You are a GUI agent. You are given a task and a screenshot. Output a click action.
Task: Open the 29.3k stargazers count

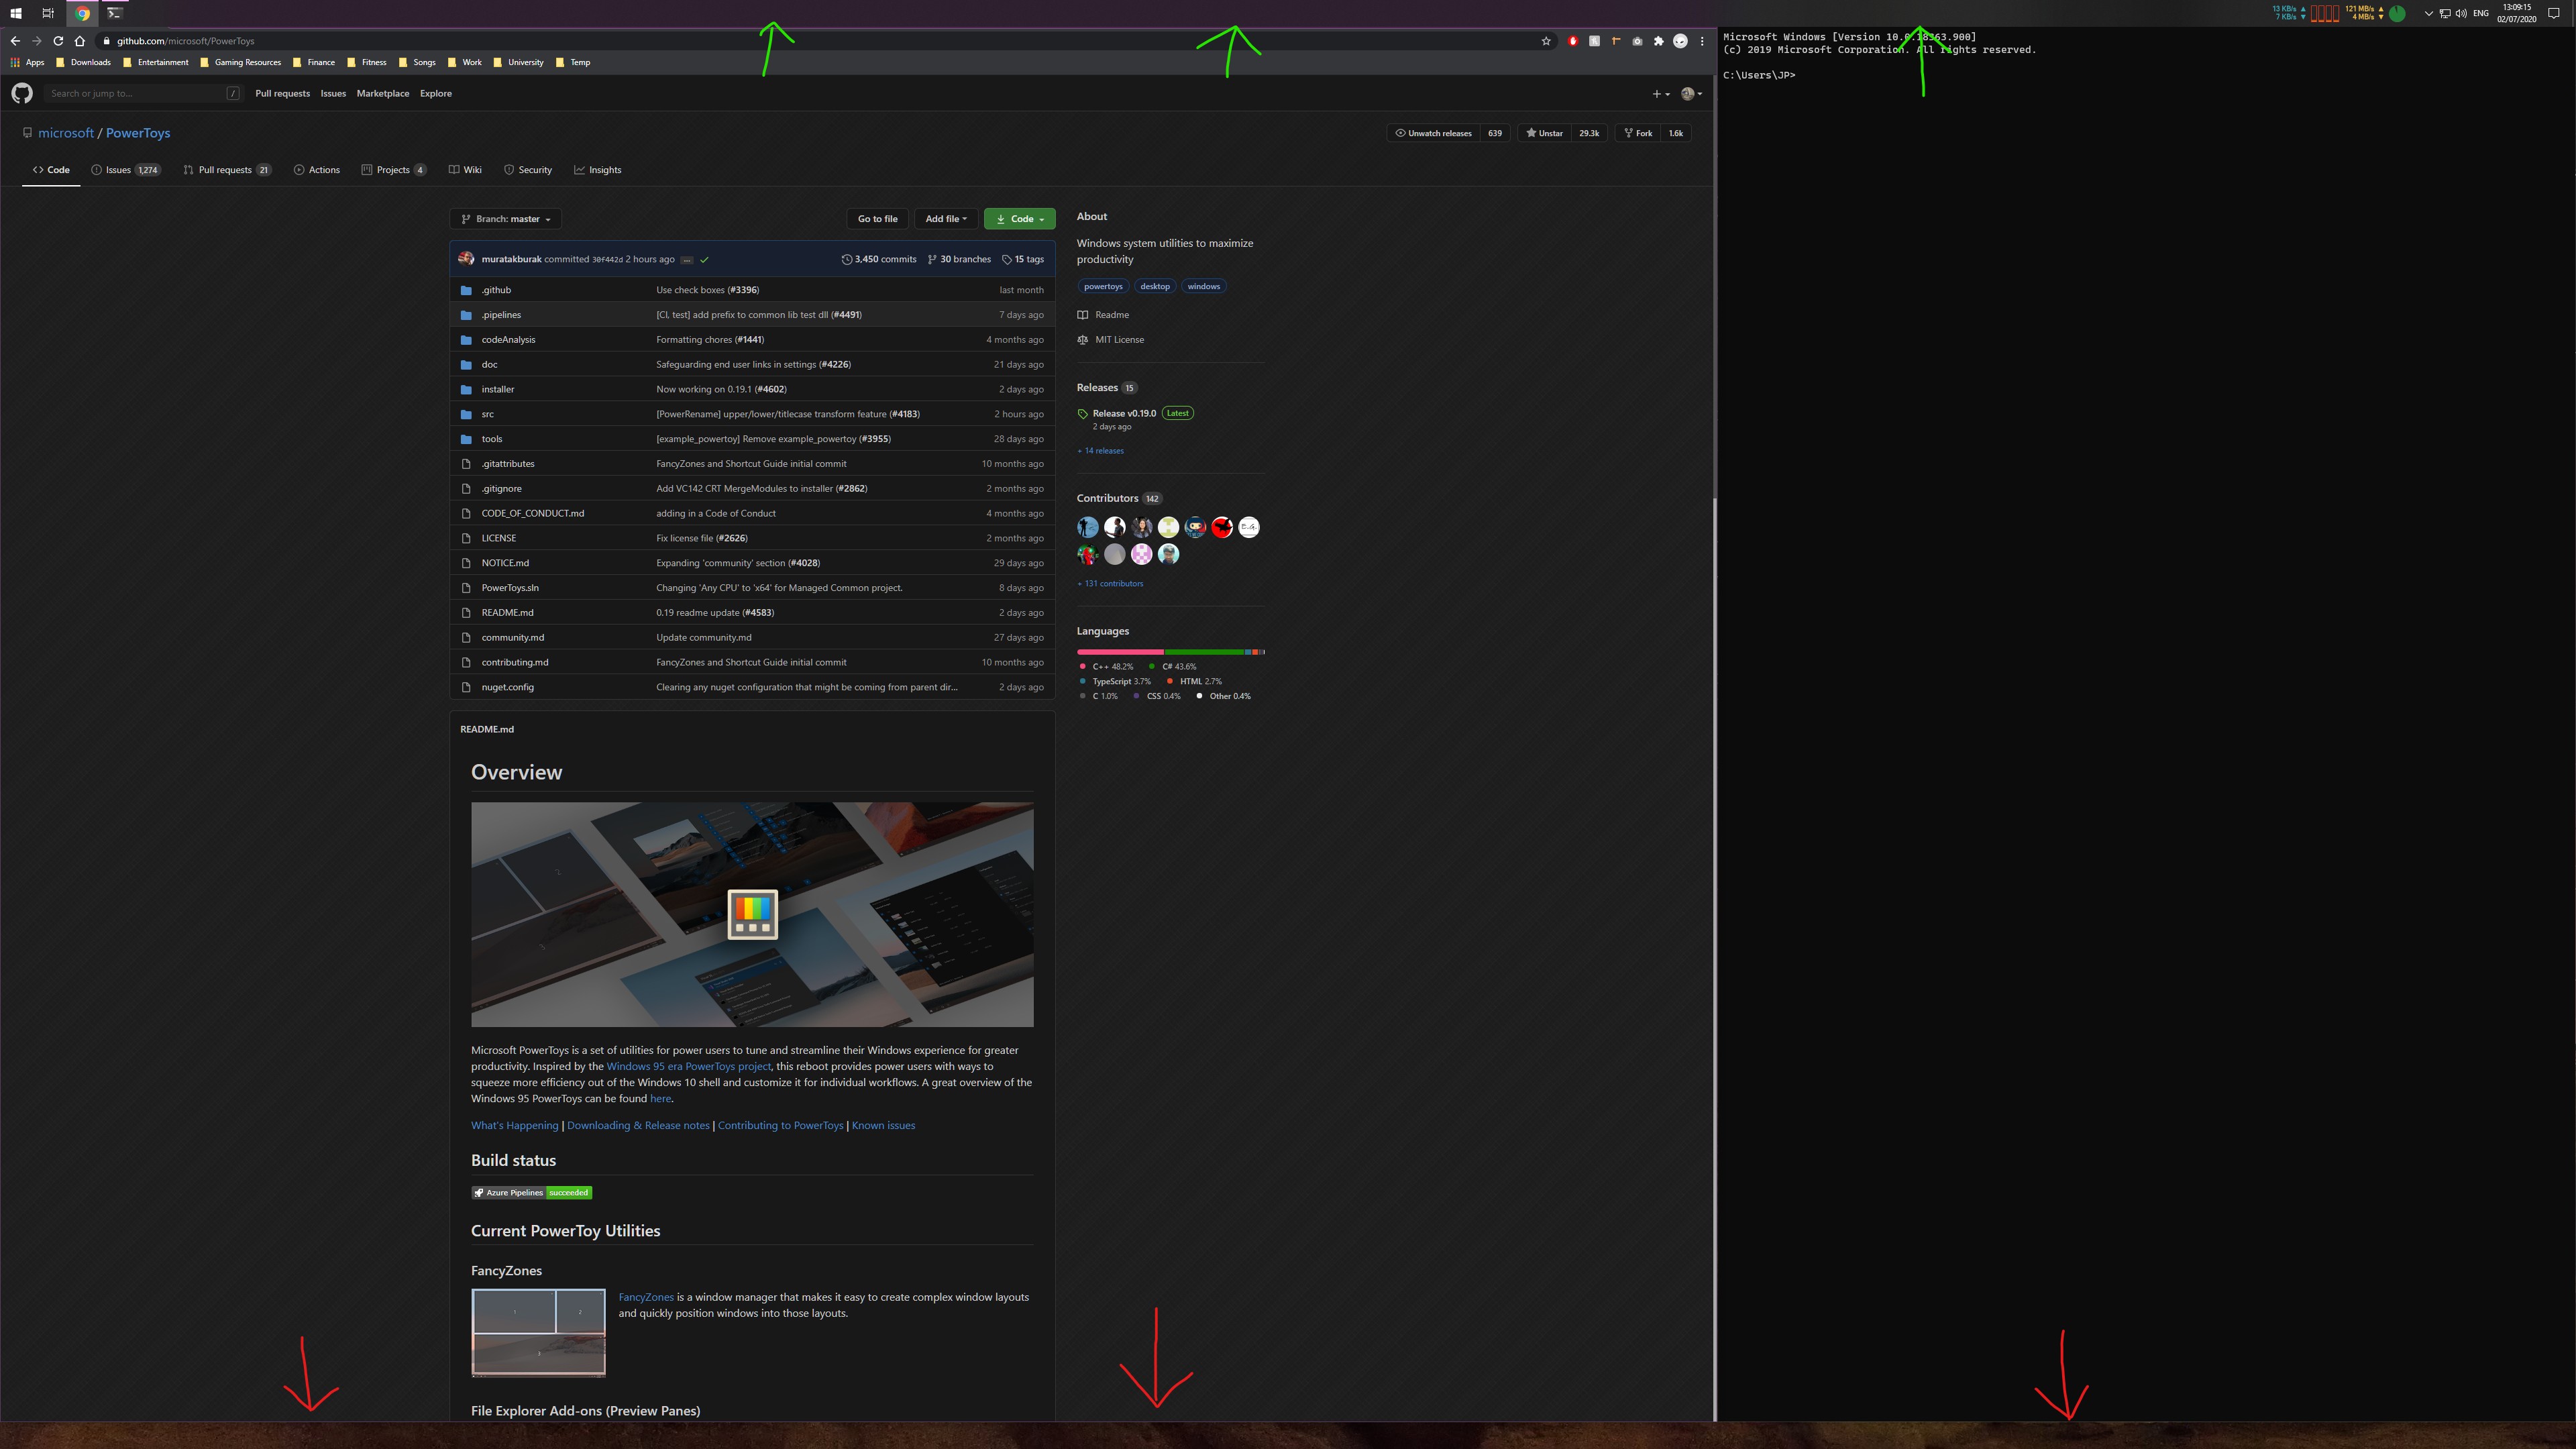(1589, 133)
